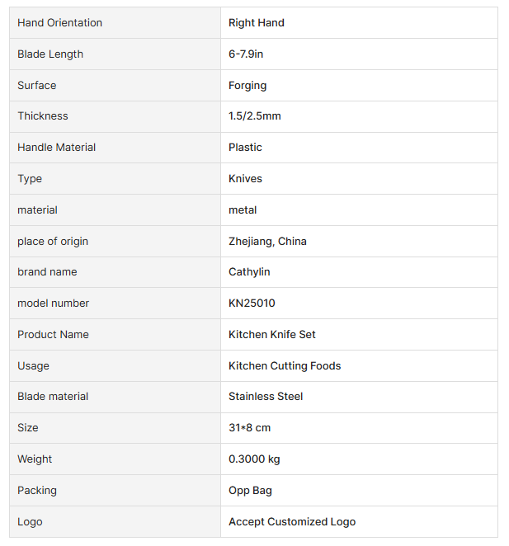
Task: Select the 0.3000 kg weight value
Action: (x=256, y=459)
